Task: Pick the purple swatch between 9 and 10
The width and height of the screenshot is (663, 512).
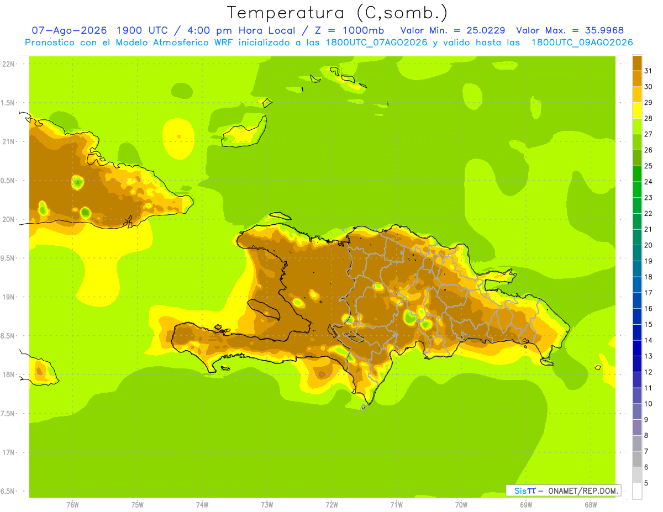Action: tap(637, 411)
